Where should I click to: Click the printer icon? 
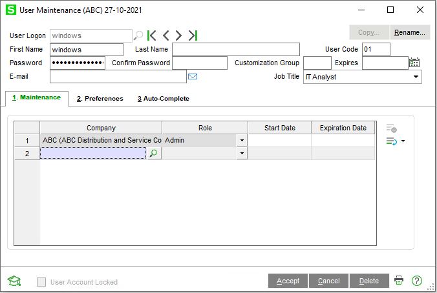[x=399, y=280]
